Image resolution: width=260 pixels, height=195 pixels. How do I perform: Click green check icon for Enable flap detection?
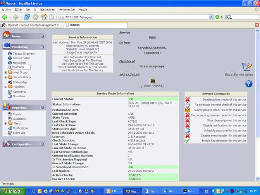pyautogui.click(x=188, y=141)
